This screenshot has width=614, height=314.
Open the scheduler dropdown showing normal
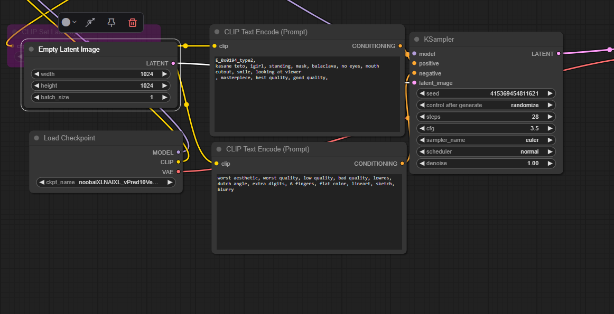click(x=486, y=151)
